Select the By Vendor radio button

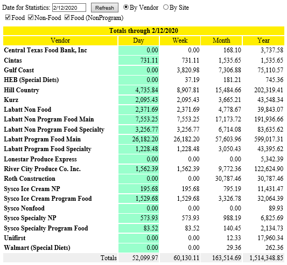(126, 7)
